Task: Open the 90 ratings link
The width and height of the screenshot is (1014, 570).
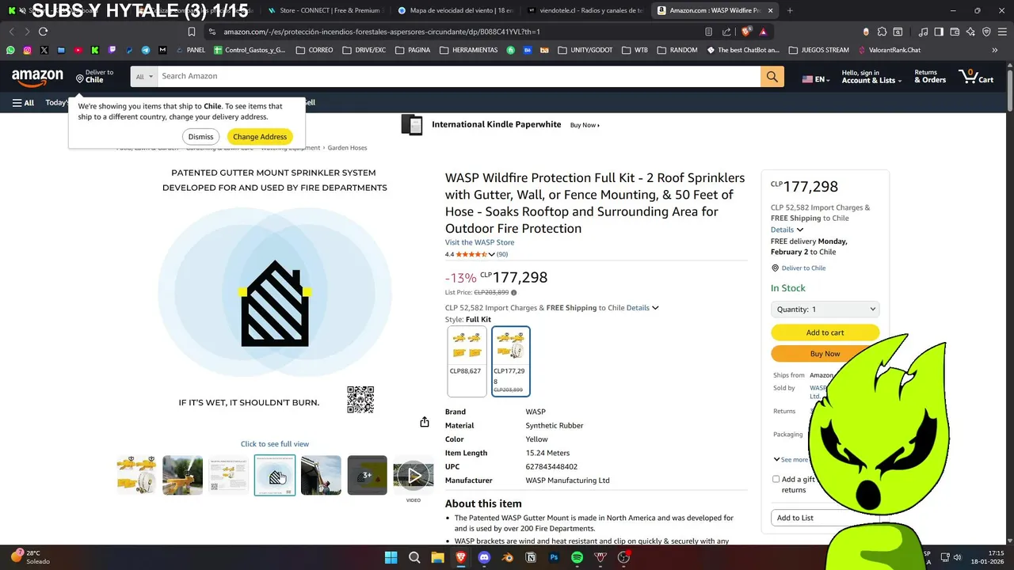Action: [502, 254]
